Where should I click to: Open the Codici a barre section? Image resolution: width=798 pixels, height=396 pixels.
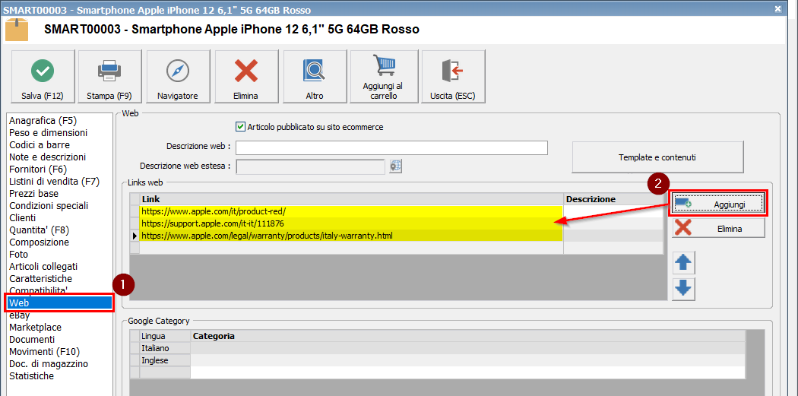pyautogui.click(x=40, y=145)
